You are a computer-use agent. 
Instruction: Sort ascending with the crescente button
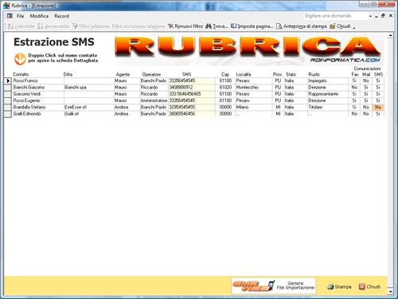(x=21, y=26)
